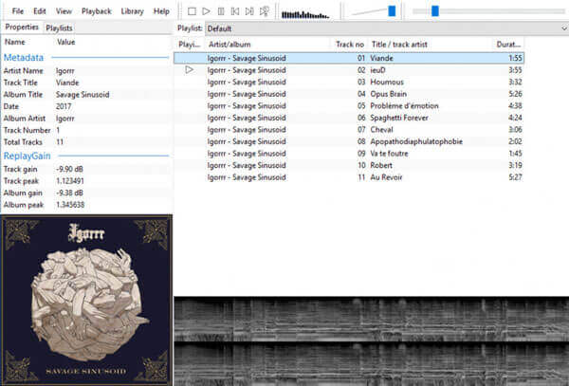569x386 pixels.
Task: Click the Savage Sinusoid album art
Action: [x=86, y=300]
